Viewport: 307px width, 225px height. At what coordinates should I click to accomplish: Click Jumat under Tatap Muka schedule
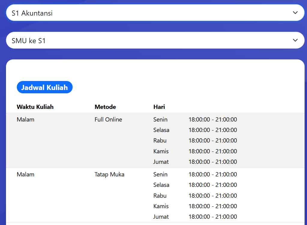coord(161,217)
